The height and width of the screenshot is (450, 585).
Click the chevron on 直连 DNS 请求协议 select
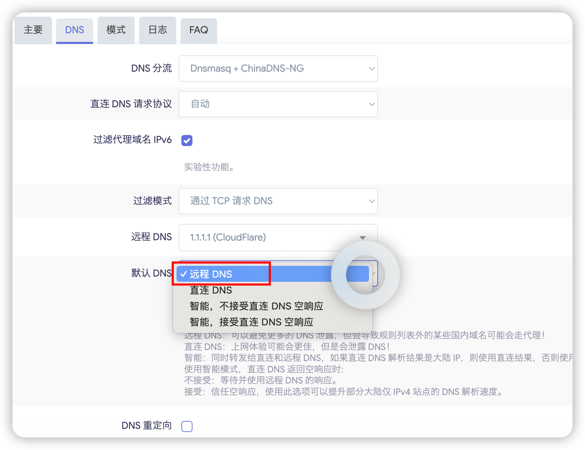tap(372, 104)
